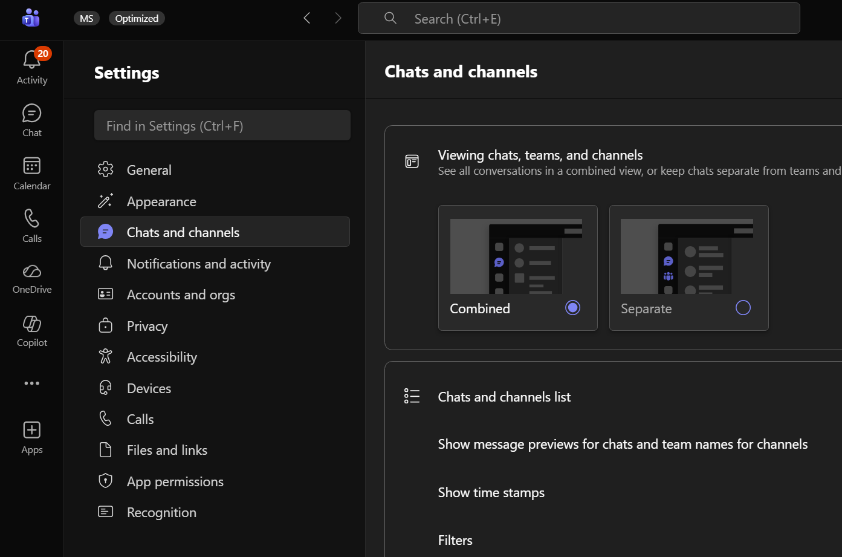This screenshot has width=842, height=557.
Task: Open the Activity feed bell icon
Action: tap(31, 60)
